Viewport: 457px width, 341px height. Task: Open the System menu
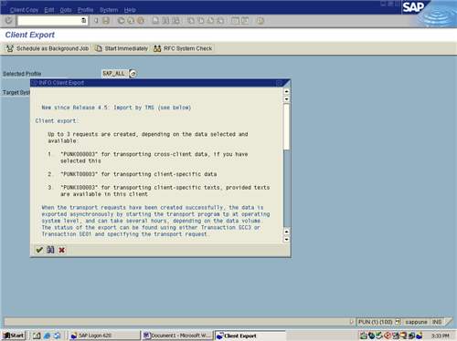(109, 10)
